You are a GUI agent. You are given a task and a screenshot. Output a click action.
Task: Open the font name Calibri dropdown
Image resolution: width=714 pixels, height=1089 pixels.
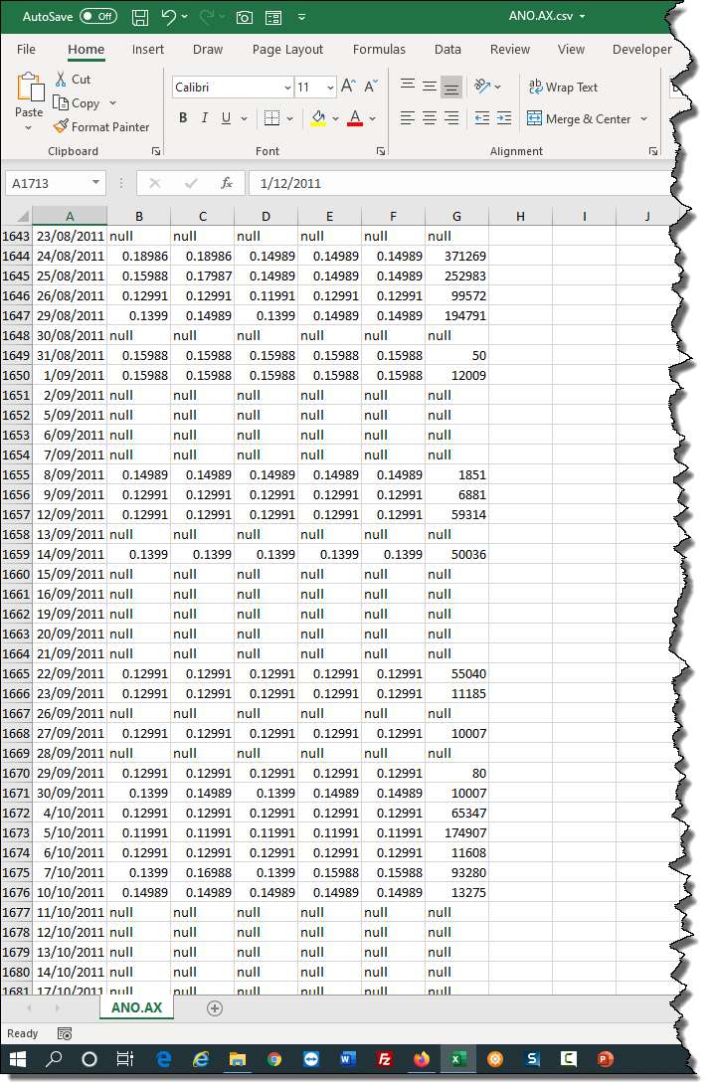coord(286,88)
